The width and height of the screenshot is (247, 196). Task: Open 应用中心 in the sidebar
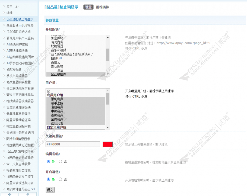coord(12,7)
